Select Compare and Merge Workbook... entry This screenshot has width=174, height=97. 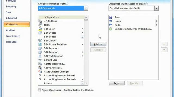133,29
